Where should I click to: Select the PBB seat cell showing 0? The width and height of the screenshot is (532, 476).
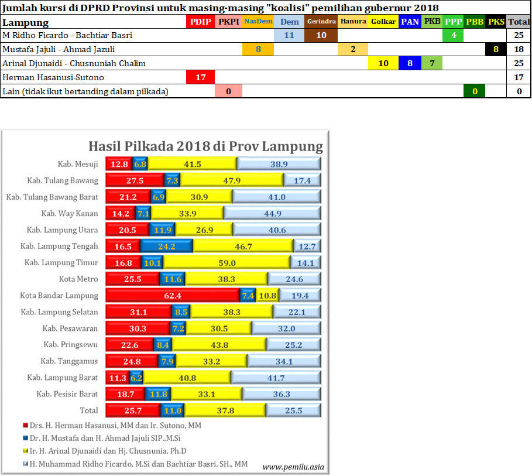point(474,91)
